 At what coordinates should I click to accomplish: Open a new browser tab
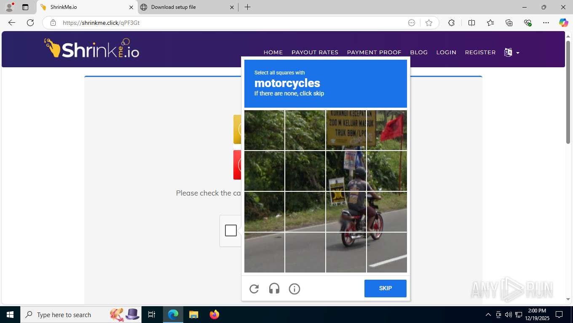coord(247,7)
